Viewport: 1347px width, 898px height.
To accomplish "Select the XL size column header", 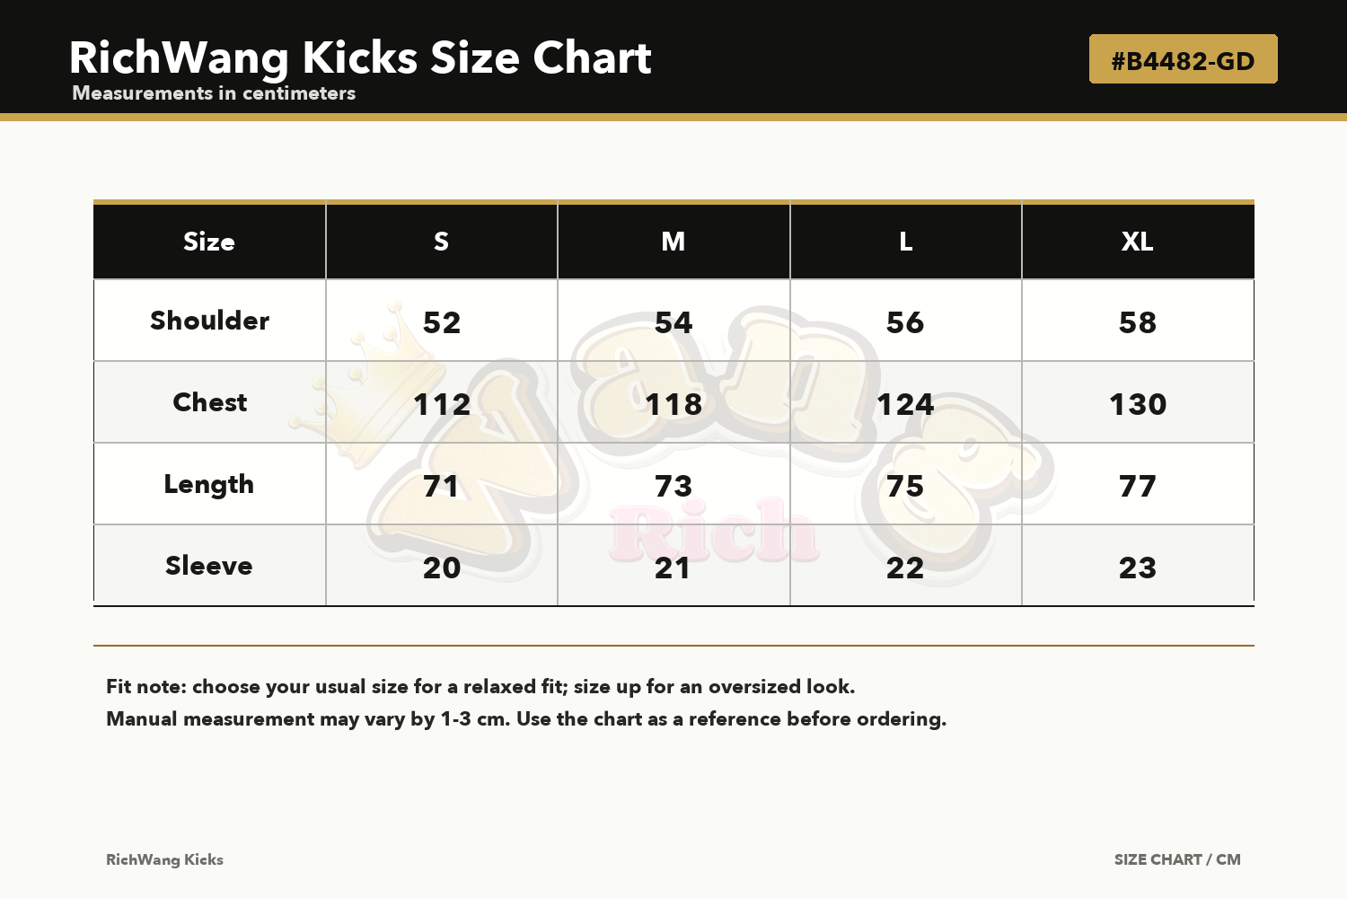I will click(x=1138, y=242).
